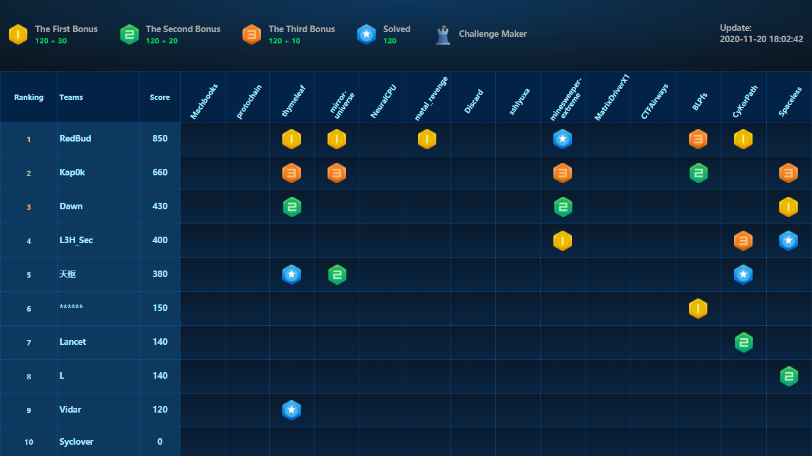Select the Lancet team name
812x456 pixels.
point(73,342)
